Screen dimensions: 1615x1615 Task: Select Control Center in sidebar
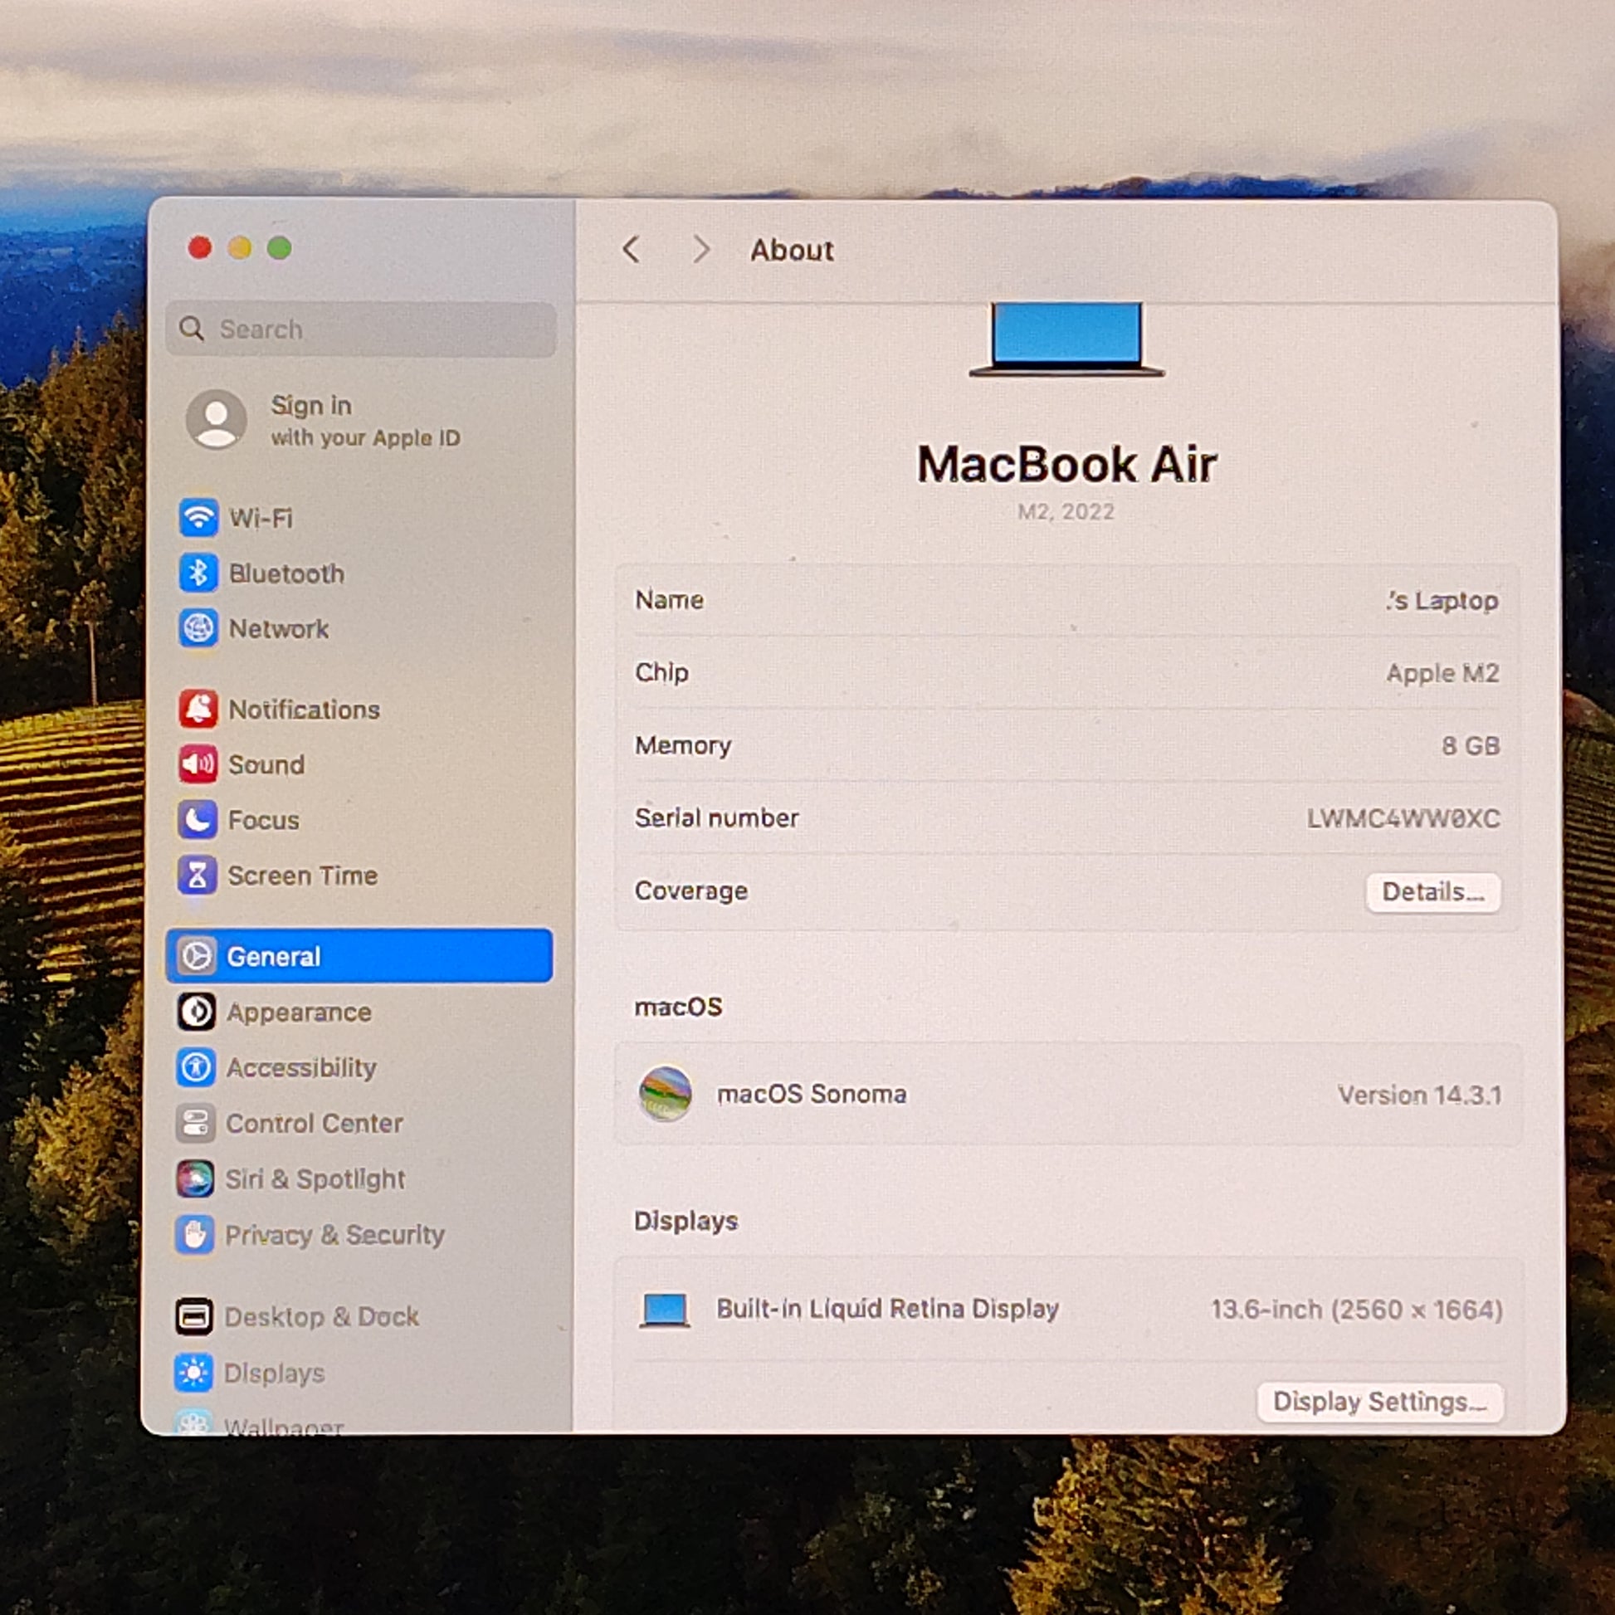(315, 1124)
